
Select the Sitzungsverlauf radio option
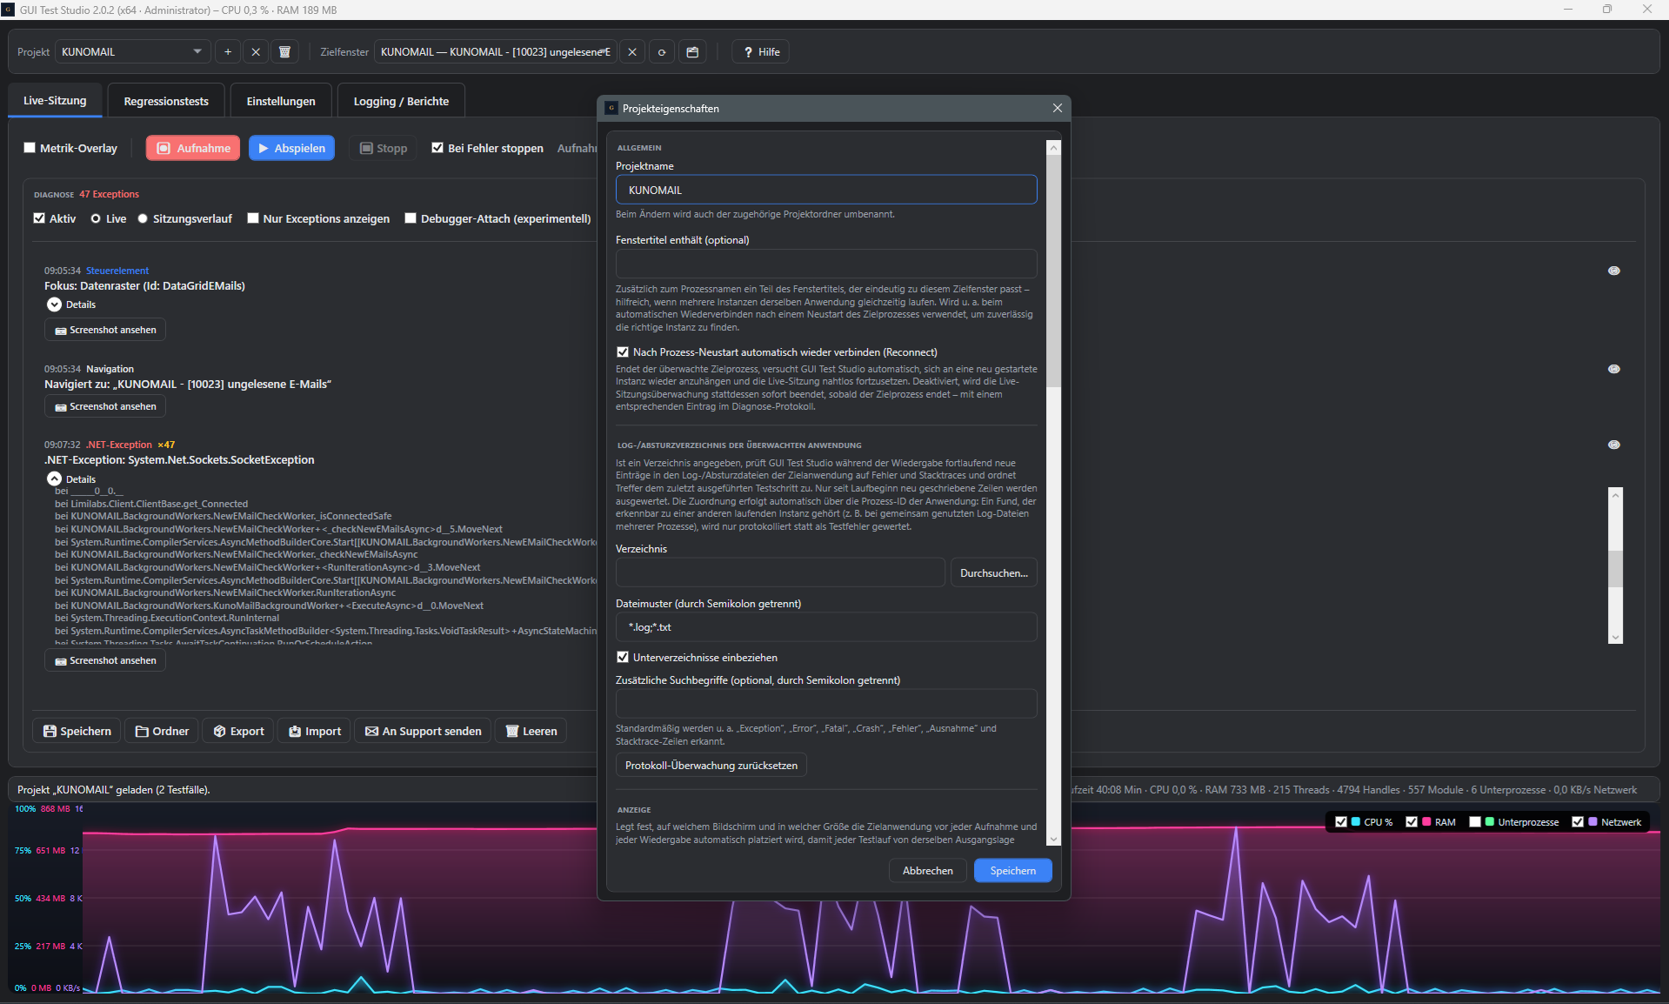tap(143, 218)
